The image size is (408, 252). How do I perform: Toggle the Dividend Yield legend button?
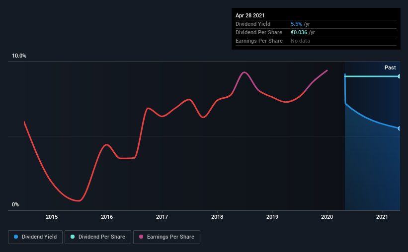point(36,237)
